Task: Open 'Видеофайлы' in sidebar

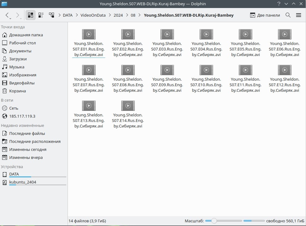Action: (34, 83)
